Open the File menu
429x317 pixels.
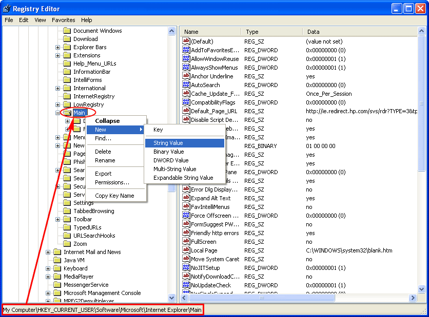click(x=9, y=20)
